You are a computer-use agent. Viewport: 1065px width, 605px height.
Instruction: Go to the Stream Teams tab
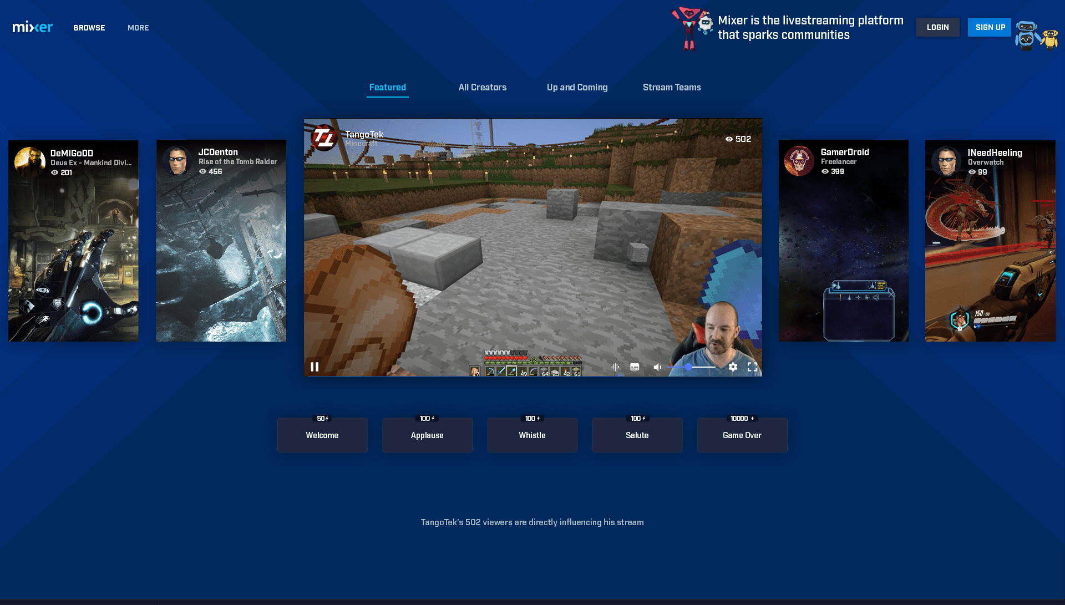click(671, 87)
